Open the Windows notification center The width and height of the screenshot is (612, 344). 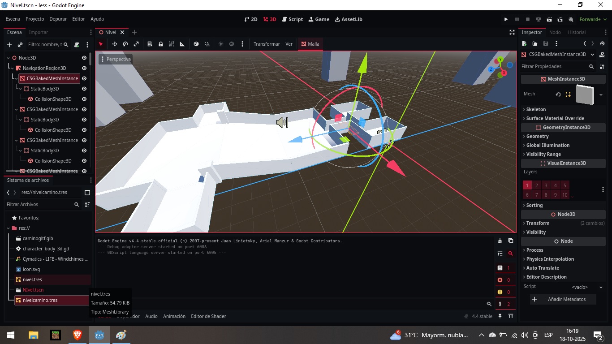point(598,335)
